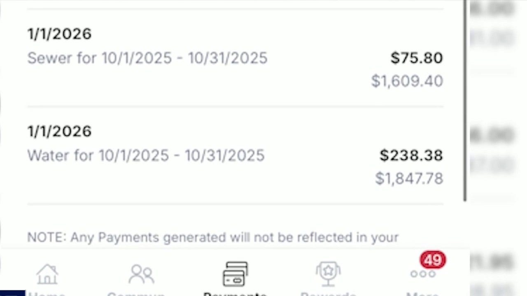Screen dimensions: 527x296
Task: Click the 1/1/2026 date above Water
Action: [59, 131]
